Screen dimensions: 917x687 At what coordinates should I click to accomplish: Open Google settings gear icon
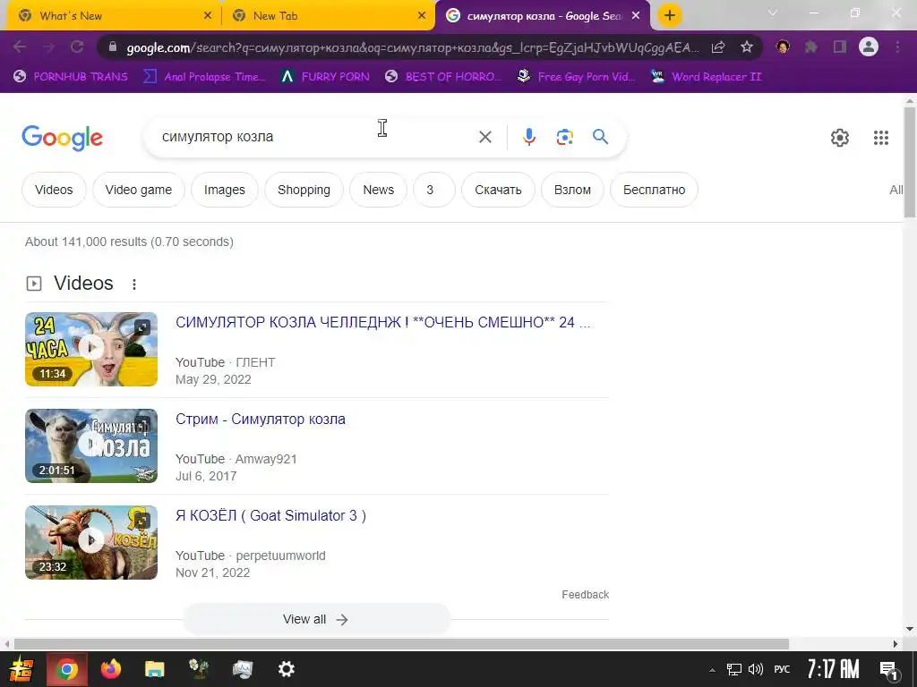(840, 137)
